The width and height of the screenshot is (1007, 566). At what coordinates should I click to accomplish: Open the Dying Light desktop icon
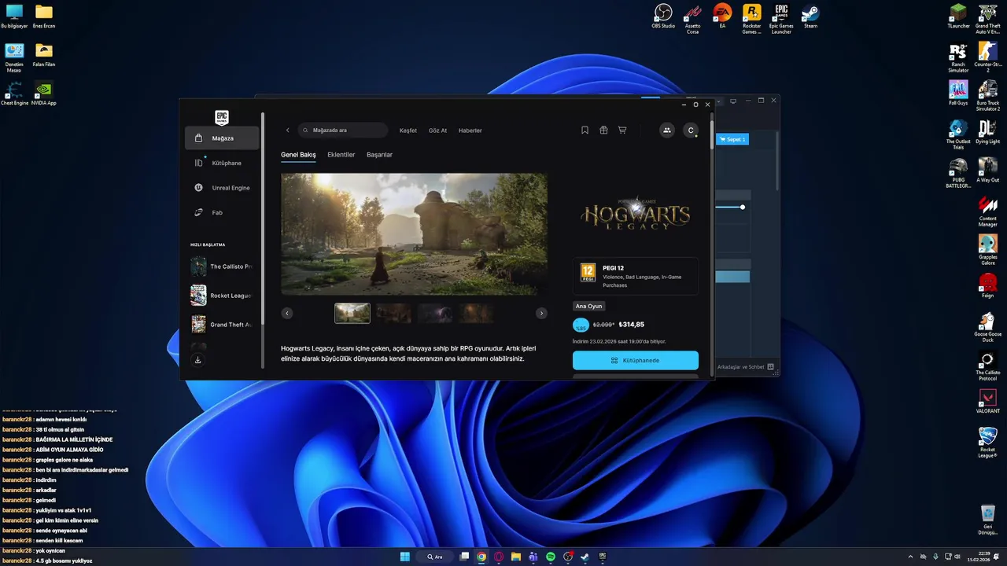(x=987, y=132)
